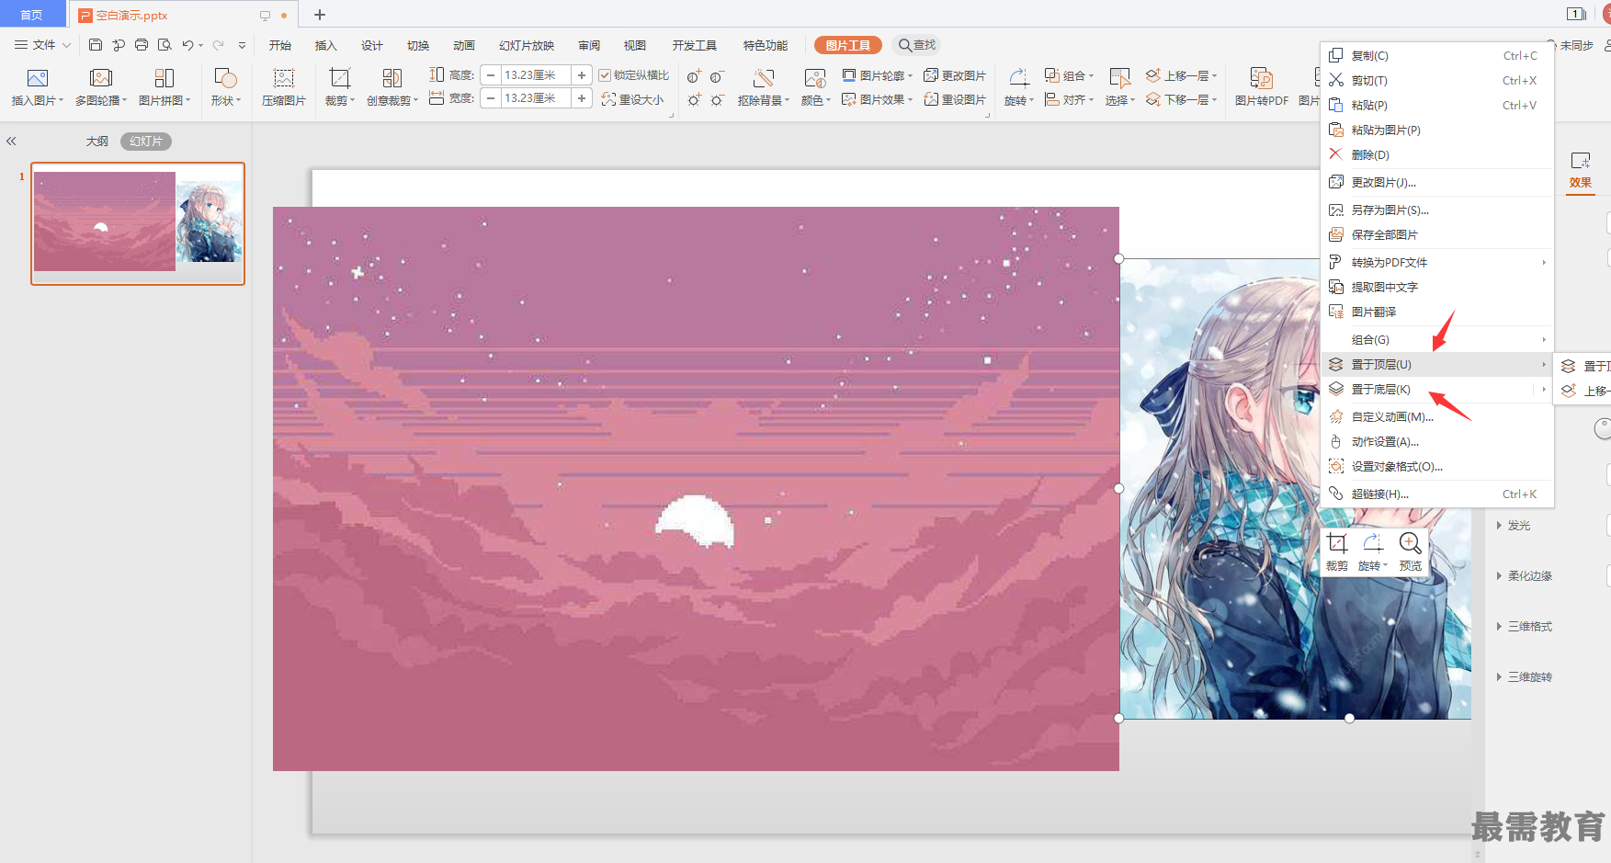Screen dimensions: 1611x863
Task: Open Send Backward (下移一层) dropdown
Action: (1182, 99)
